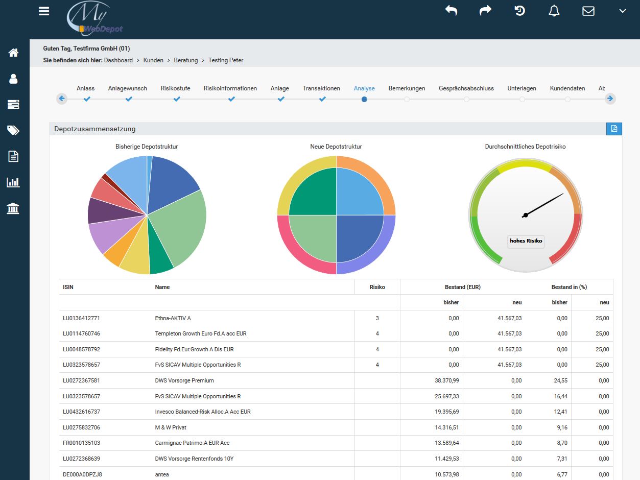The width and height of the screenshot is (640, 480).
Task: Open the hamburger menu
Action: pyautogui.click(x=44, y=11)
